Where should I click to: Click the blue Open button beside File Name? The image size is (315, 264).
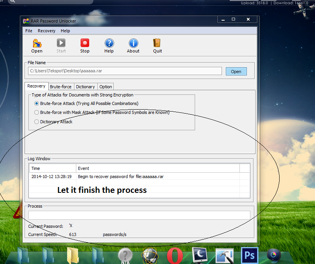tap(236, 72)
